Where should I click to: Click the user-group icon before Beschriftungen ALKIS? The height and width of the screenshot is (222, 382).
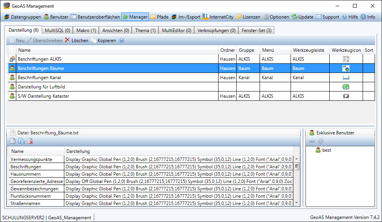pos(12,59)
